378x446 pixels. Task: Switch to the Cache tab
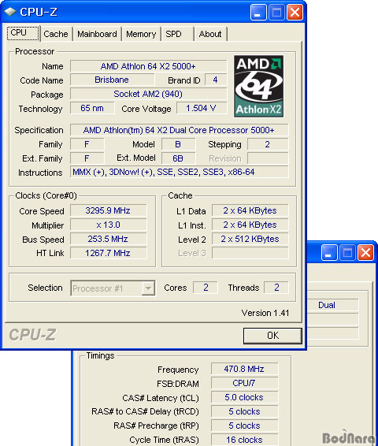56,34
